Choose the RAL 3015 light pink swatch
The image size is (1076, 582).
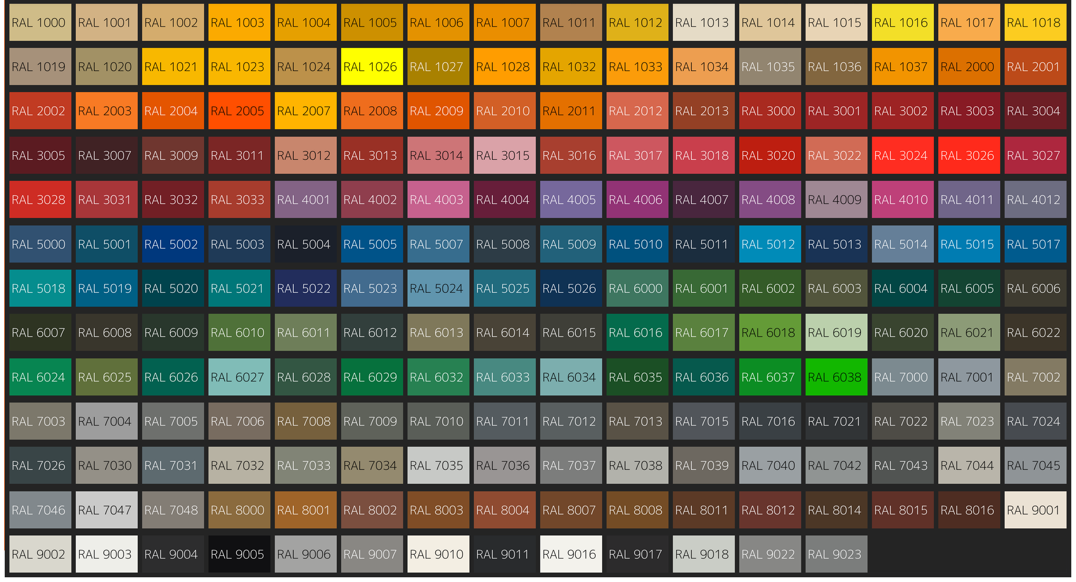pos(504,155)
